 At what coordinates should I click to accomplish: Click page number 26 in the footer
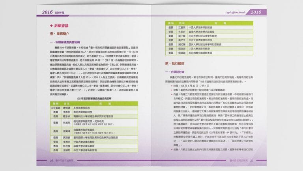[x=51, y=160]
